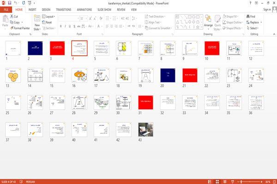Click the Format Painter brush icon
This screenshot has width=277, height=184.
12,28
